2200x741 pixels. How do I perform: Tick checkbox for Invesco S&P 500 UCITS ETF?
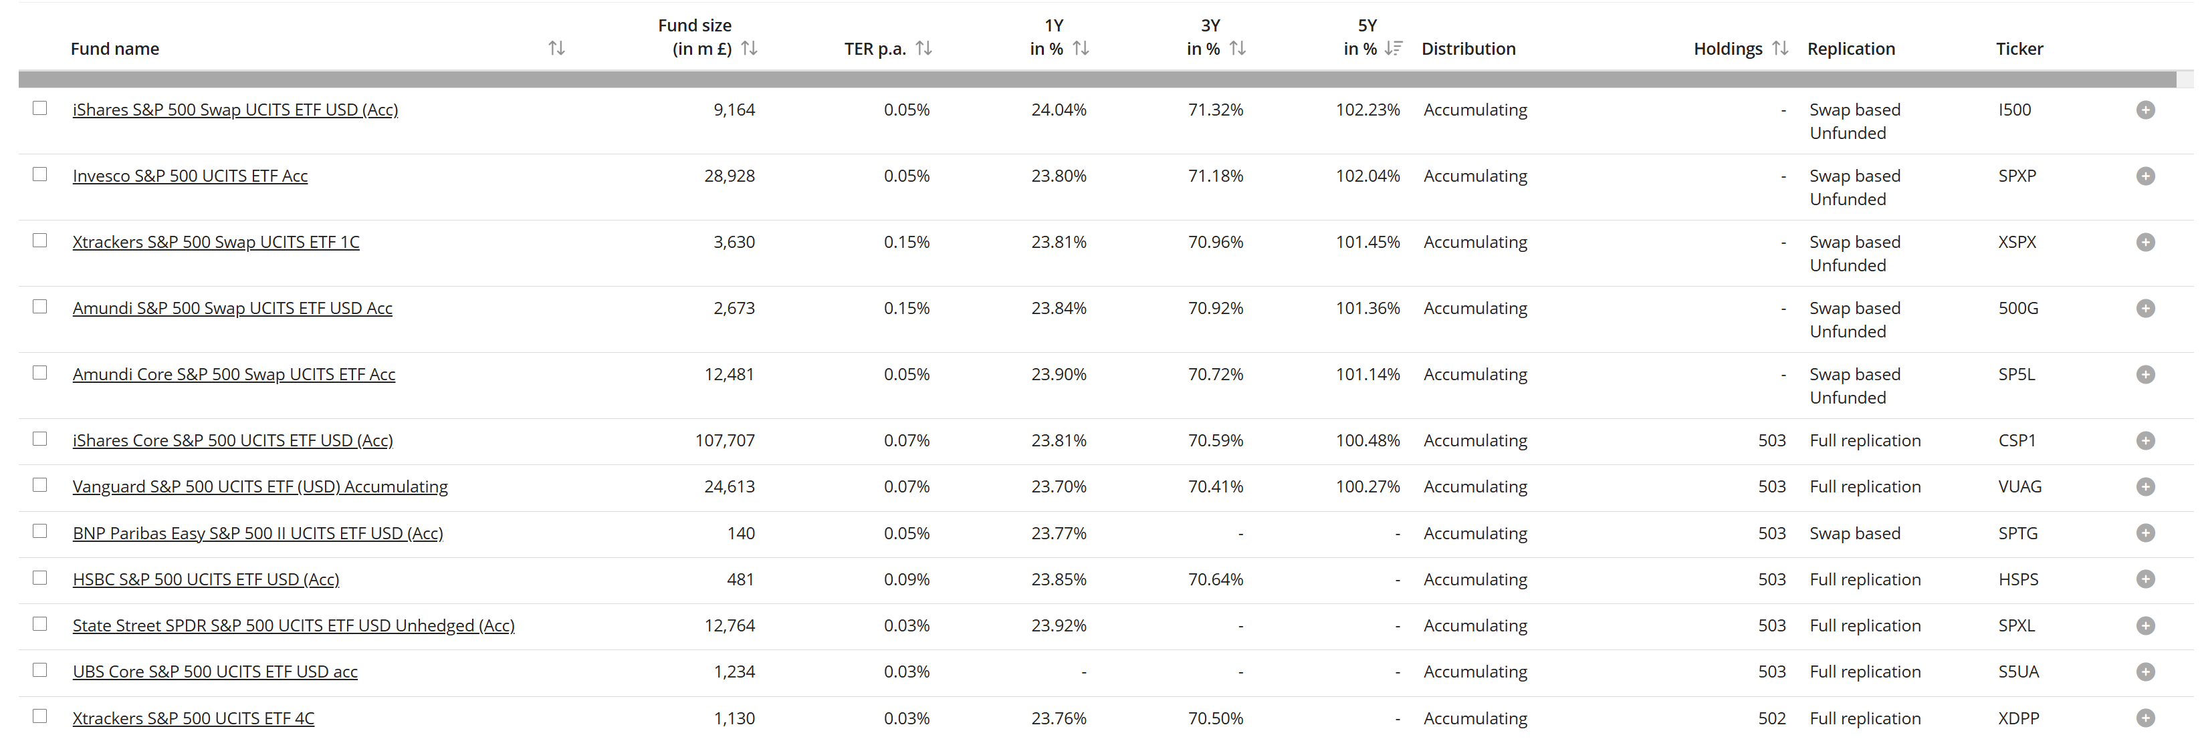pos(40,174)
